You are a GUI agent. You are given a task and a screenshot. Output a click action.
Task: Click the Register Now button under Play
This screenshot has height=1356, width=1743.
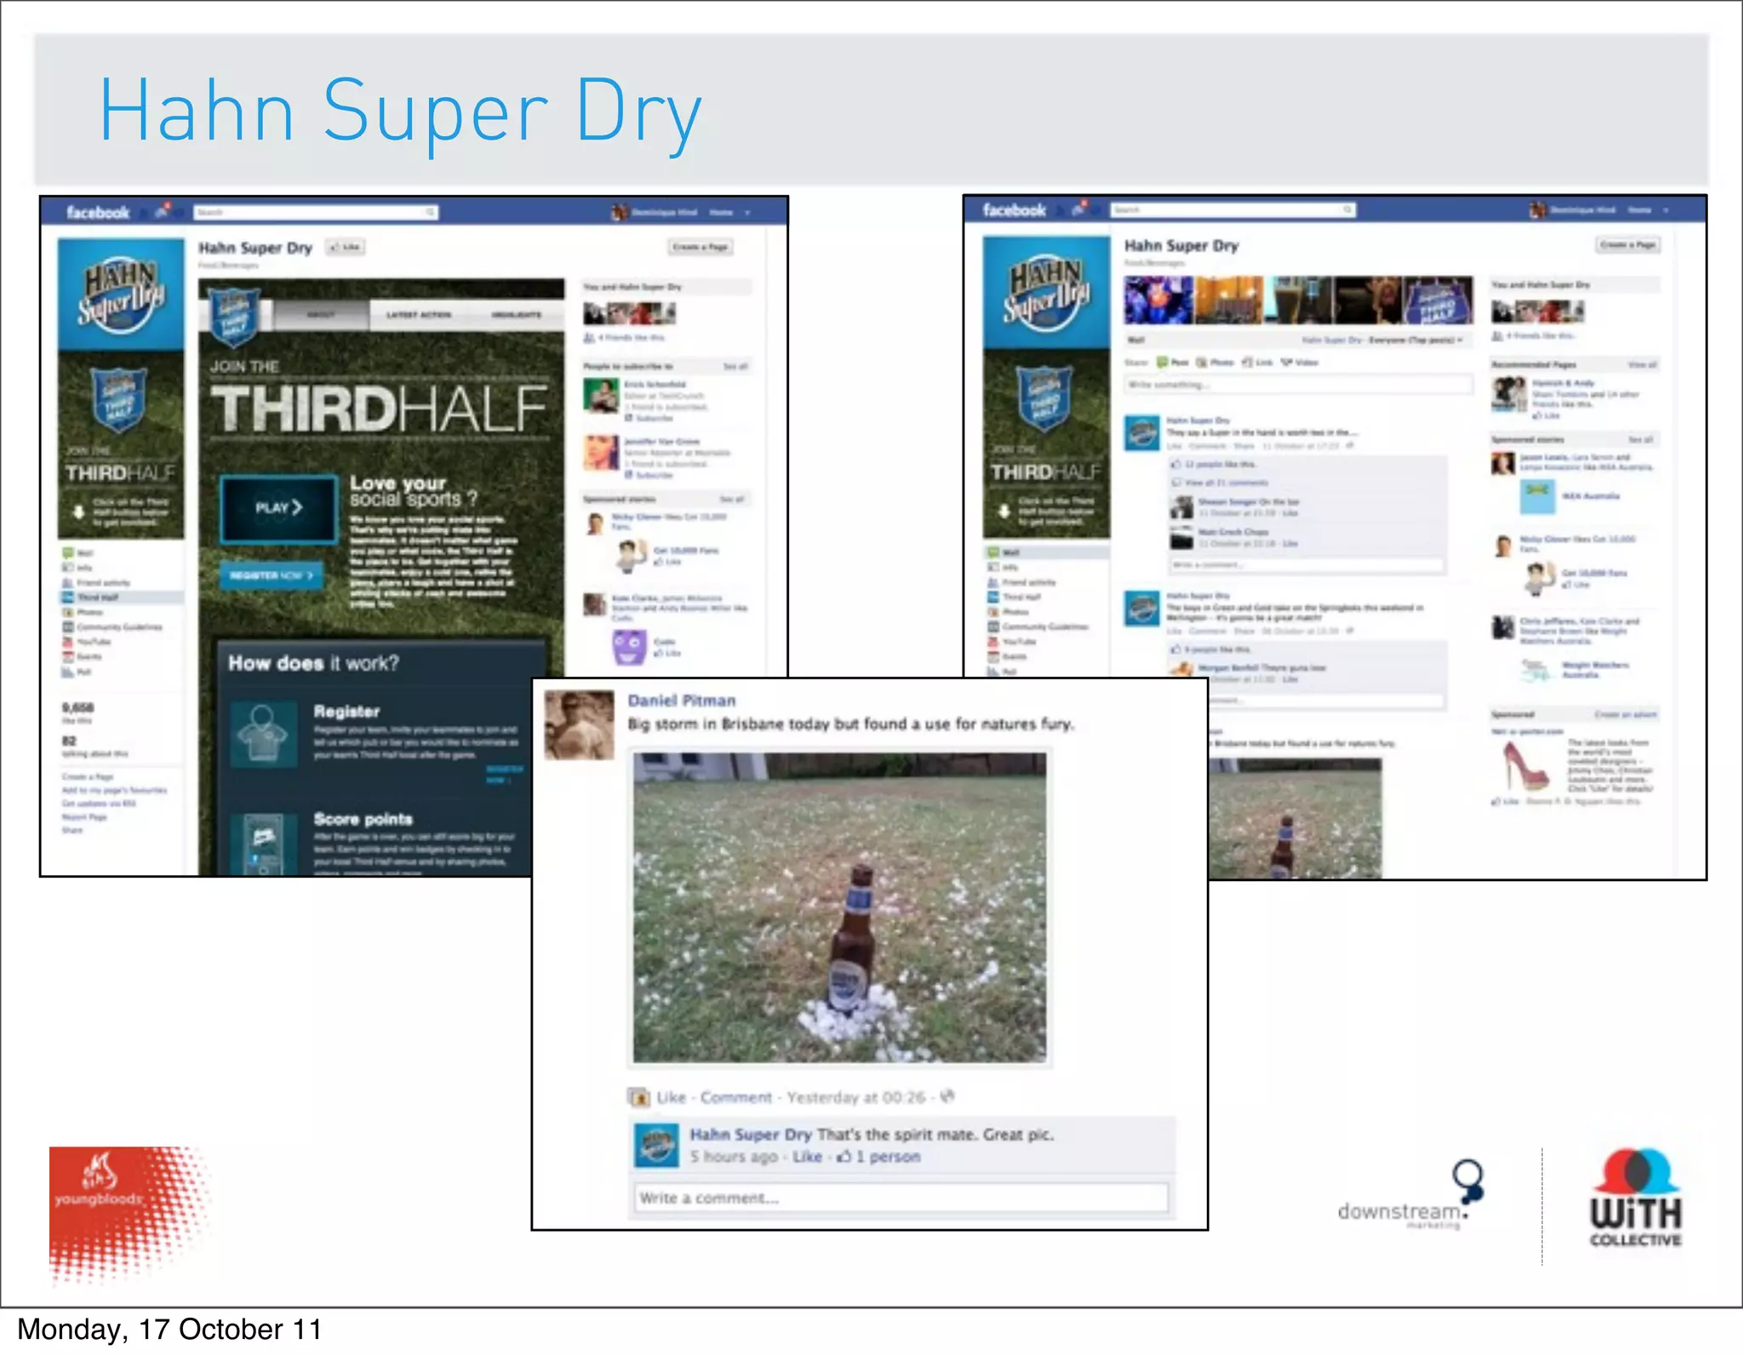tap(271, 575)
